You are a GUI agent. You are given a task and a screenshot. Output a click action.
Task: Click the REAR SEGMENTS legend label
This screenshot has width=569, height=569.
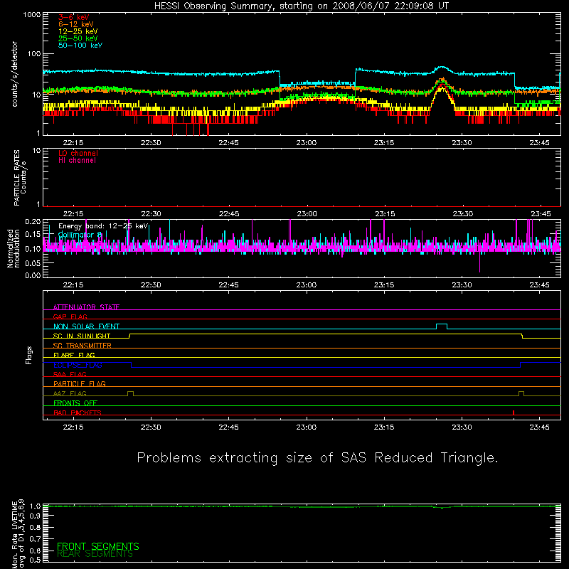click(x=95, y=554)
